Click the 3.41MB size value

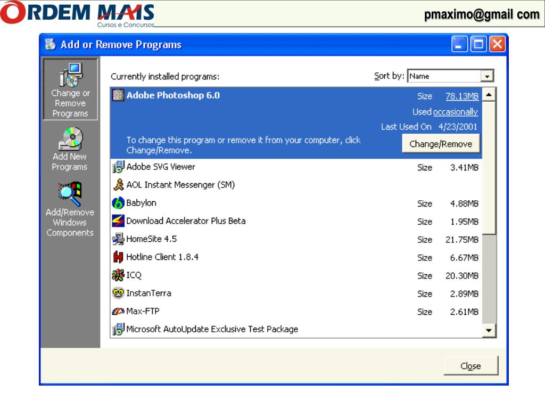464,168
